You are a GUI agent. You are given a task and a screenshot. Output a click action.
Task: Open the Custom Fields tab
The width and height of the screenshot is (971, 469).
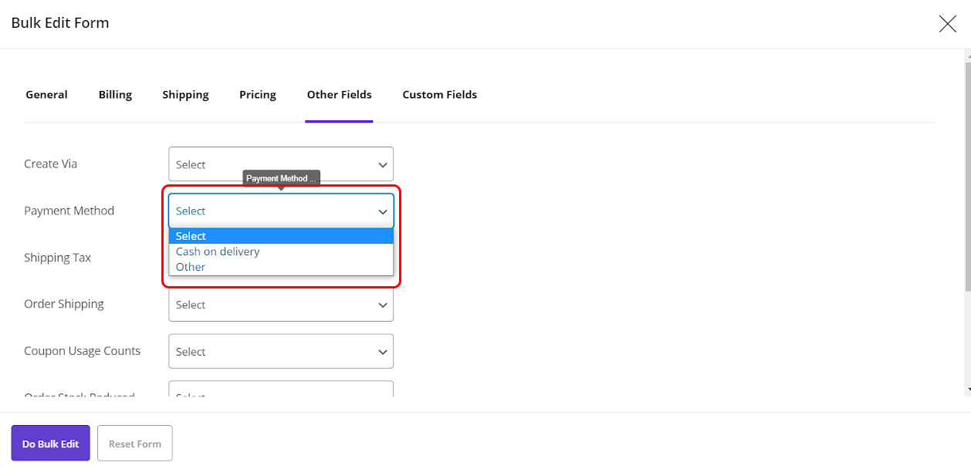(x=439, y=95)
